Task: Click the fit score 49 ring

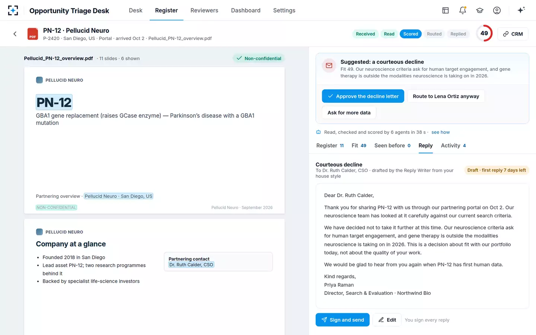Action: (x=484, y=33)
